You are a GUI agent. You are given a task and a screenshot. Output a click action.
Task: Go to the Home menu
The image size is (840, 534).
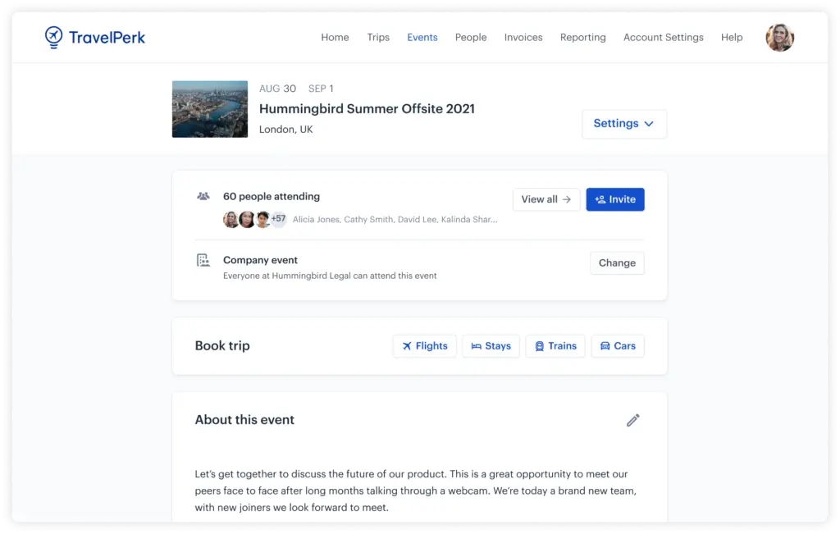pos(335,38)
